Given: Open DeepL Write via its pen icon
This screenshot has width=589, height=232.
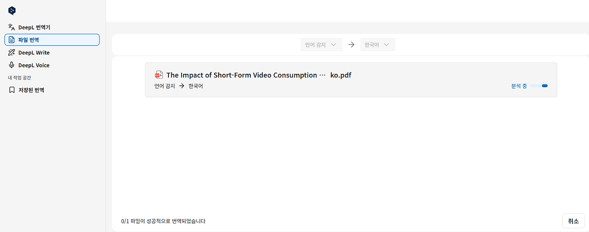Looking at the screenshot, I should pyautogui.click(x=12, y=53).
